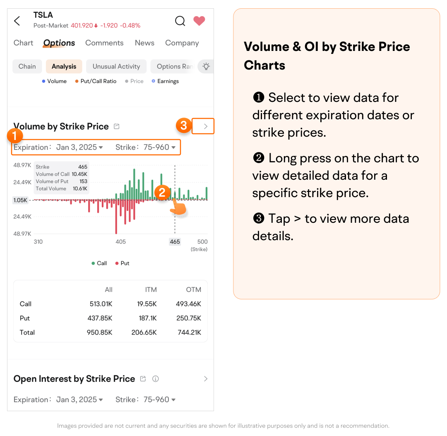
Task: Share the Volume by Strike Price chart
Action: 117,126
